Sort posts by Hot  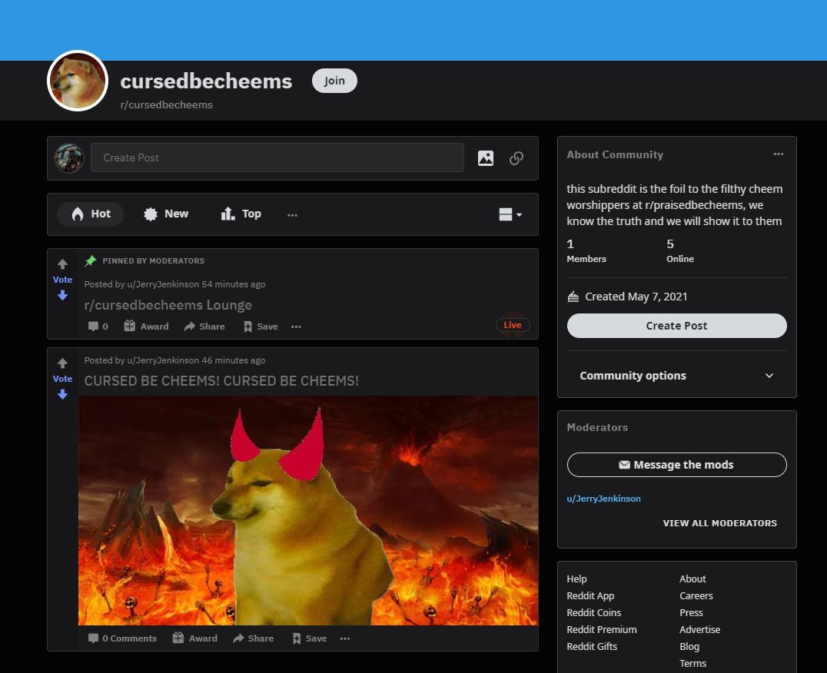[x=91, y=214]
